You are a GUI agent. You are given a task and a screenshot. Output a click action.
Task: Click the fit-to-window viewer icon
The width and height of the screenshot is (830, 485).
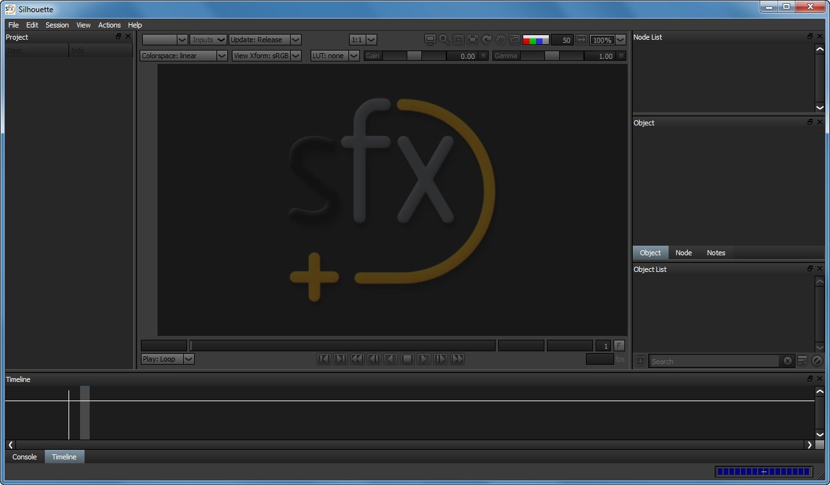click(x=473, y=40)
